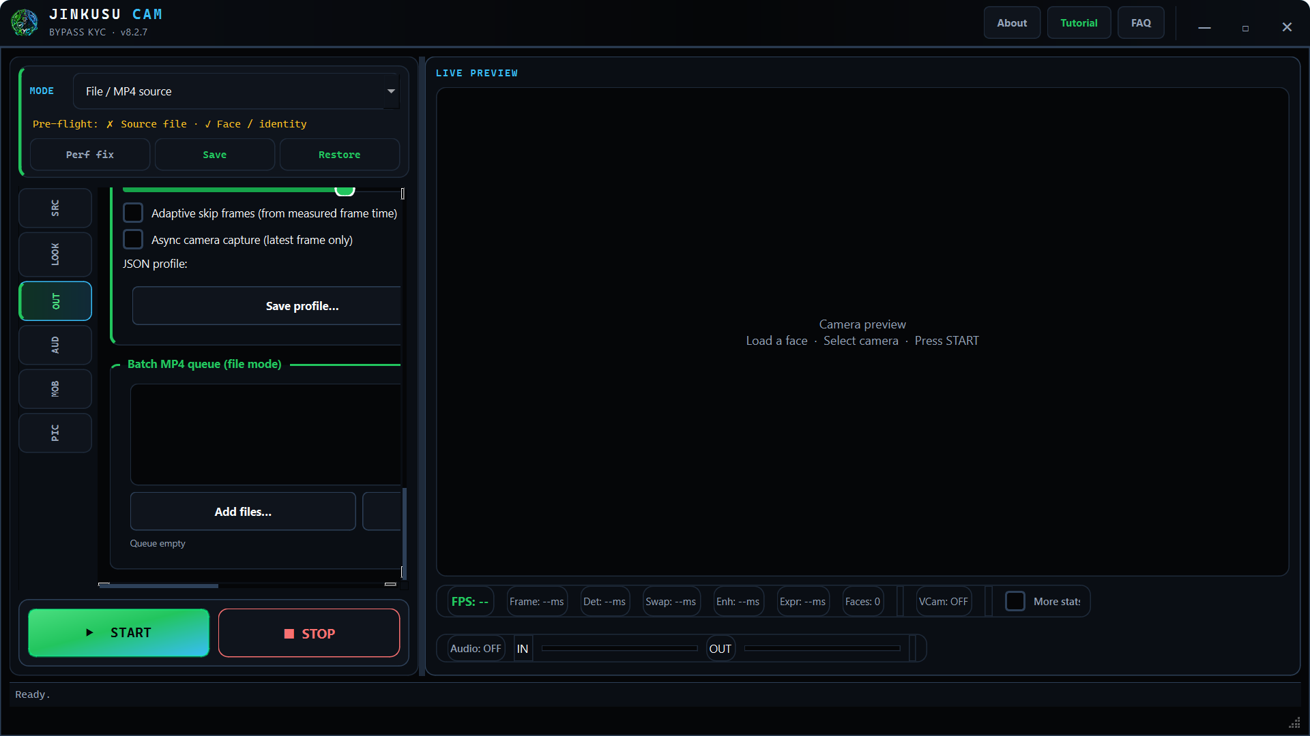
Task: Go to the AUD tab
Action: pos(55,345)
